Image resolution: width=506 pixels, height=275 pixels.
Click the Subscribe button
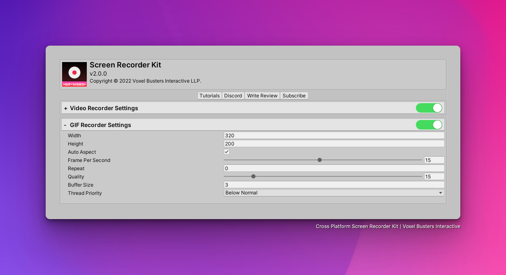tap(294, 96)
